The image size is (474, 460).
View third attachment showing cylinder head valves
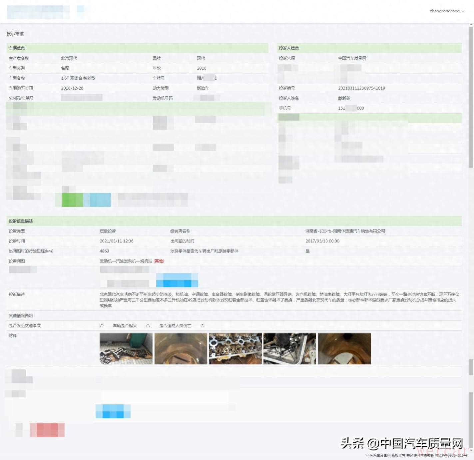coord(235,348)
